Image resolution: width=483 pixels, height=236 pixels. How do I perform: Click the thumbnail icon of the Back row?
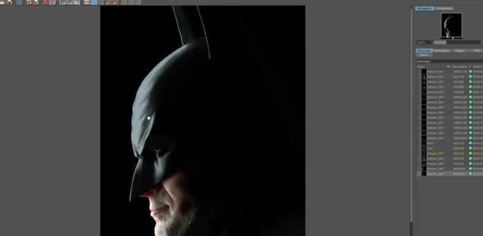424,143
